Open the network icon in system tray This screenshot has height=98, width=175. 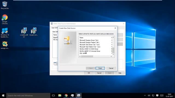[153, 96]
